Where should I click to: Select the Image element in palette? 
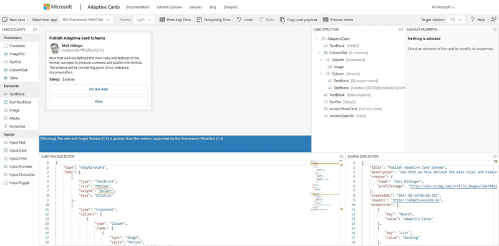point(19,110)
